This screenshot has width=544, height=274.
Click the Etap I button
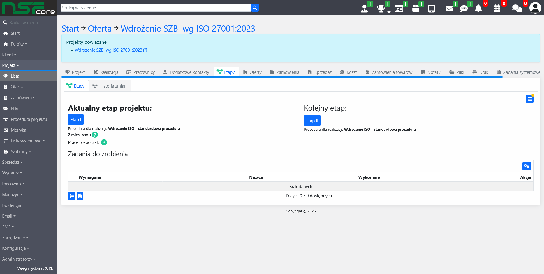click(x=76, y=120)
